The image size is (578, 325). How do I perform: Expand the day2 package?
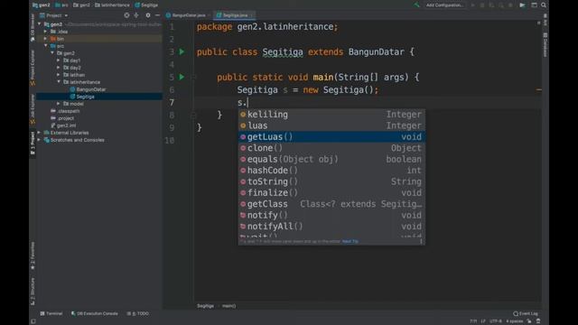click(x=58, y=68)
